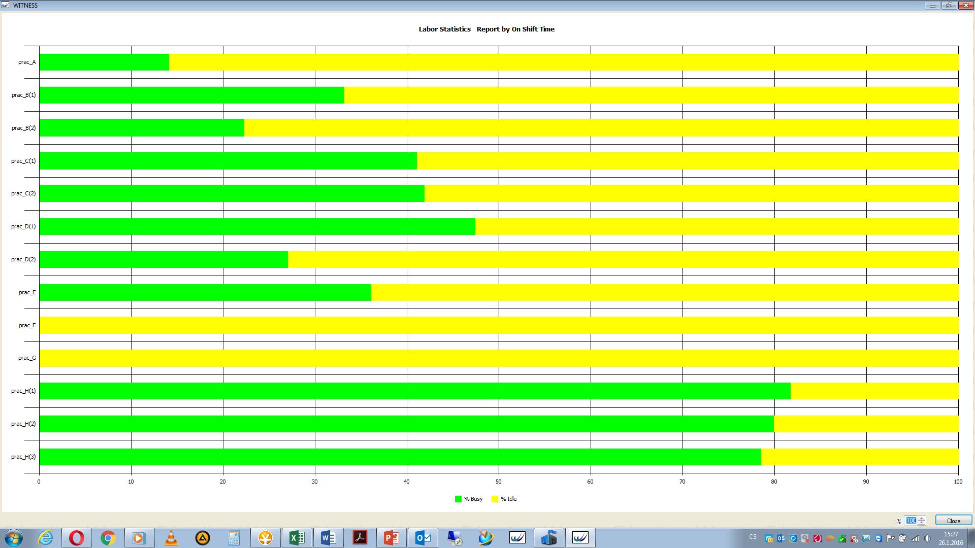Screen dimensions: 975x548
Task: Click the zoom percent input field
Action: click(911, 520)
